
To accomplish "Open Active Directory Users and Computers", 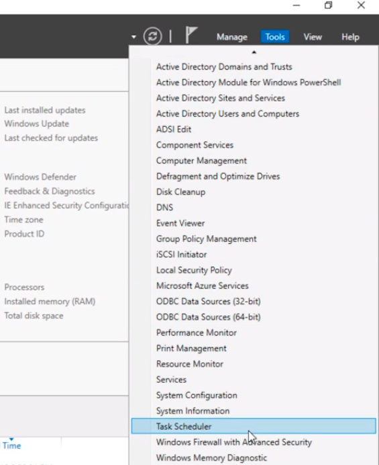I will click(x=227, y=114).
